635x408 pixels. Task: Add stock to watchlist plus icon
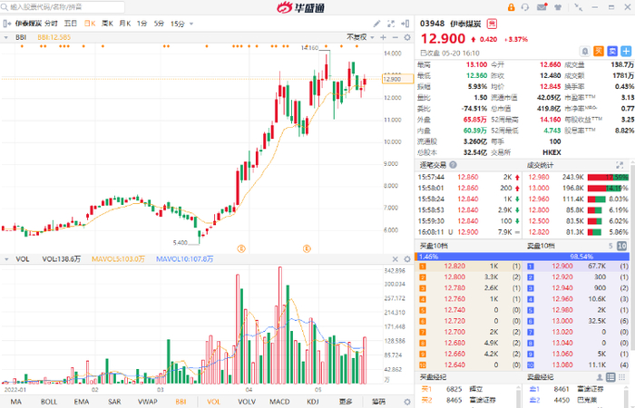pos(626,51)
